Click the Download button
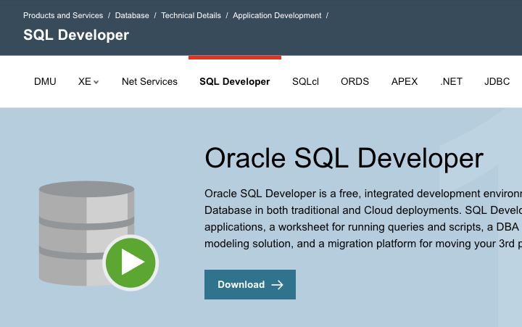522x327 pixels. click(x=250, y=284)
